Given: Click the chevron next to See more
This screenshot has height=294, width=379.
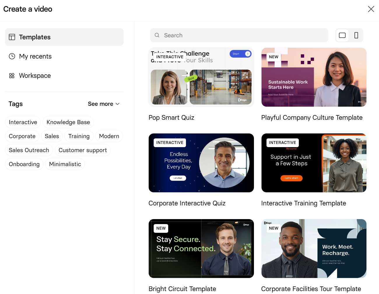Looking at the screenshot, I should pyautogui.click(x=118, y=104).
